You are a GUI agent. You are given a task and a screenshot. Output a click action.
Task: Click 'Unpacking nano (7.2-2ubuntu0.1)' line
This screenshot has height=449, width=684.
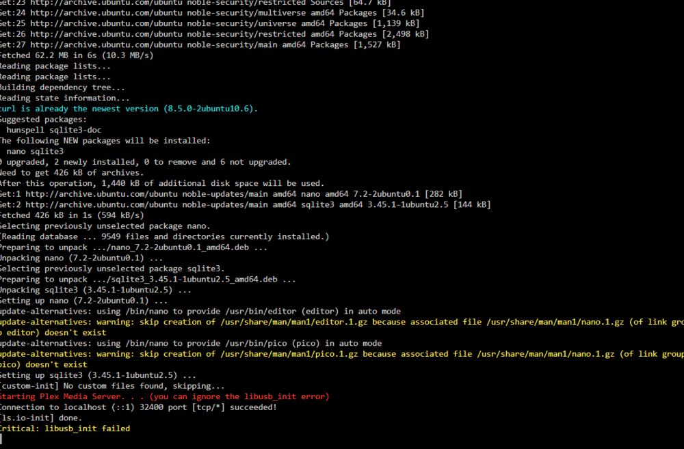click(81, 258)
